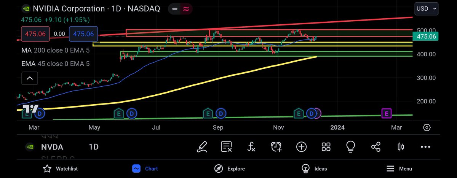Open the purple upcoming earnings marker
The width and height of the screenshot is (457, 178).
(387, 113)
